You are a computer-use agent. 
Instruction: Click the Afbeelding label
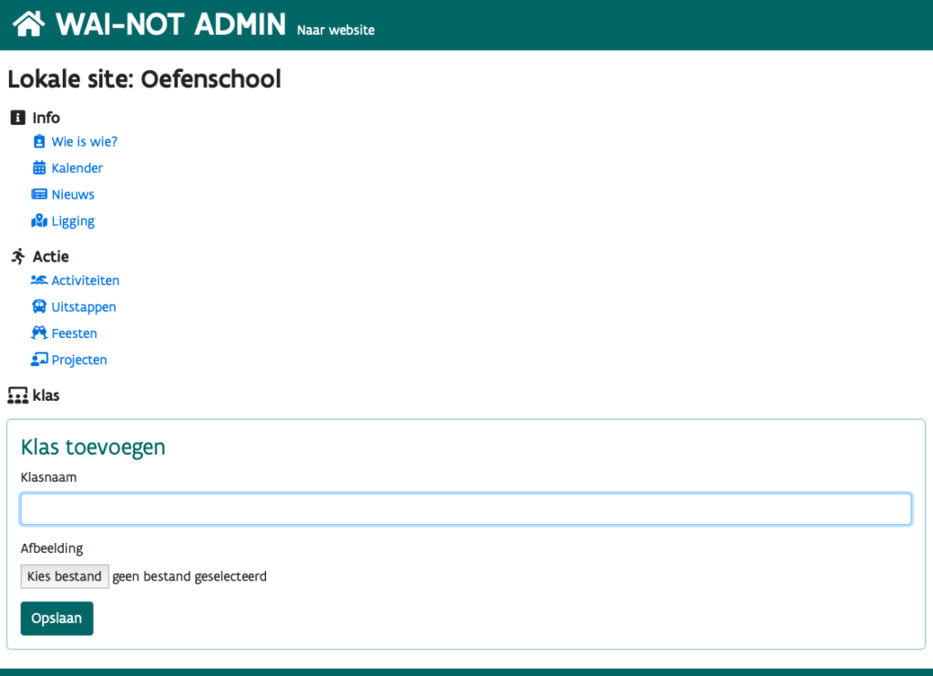coord(52,548)
